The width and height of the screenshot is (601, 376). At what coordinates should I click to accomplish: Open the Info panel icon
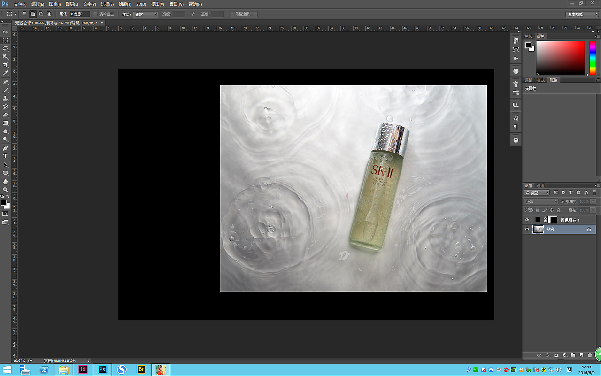(x=516, y=71)
